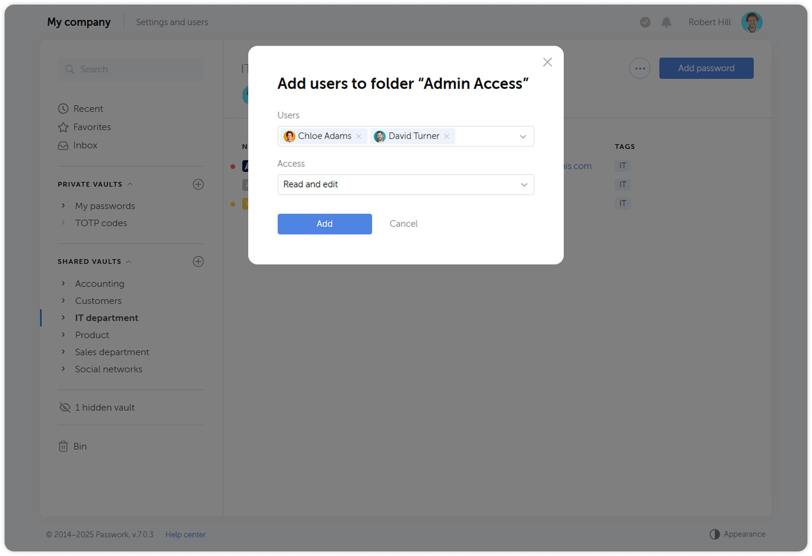The height and width of the screenshot is (556, 812).
Task: Switch to Settings and users
Action: 172,22
